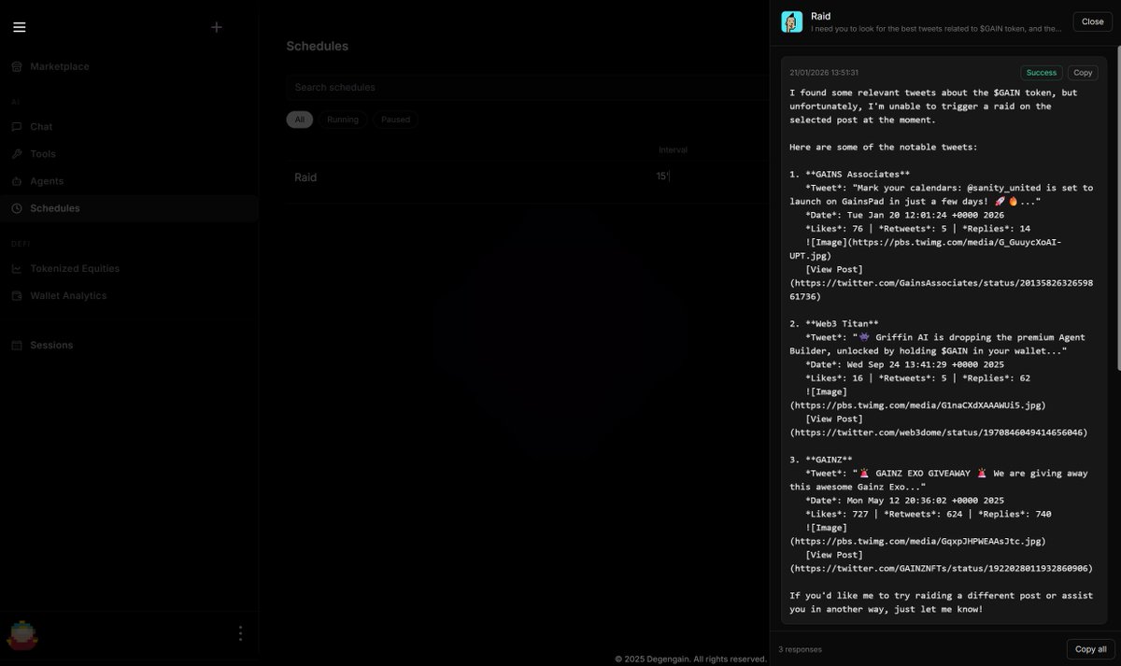Viewport: 1121px width, 666px height.
Task: Click the G_GuuycXoAI image URL
Action: [x=926, y=248]
